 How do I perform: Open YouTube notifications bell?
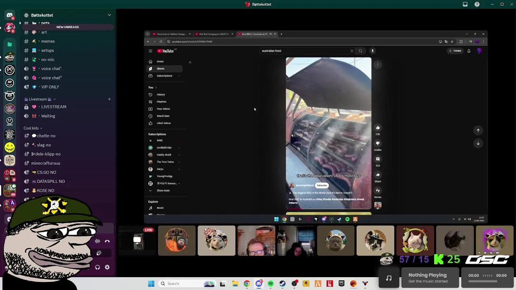pos(469,51)
